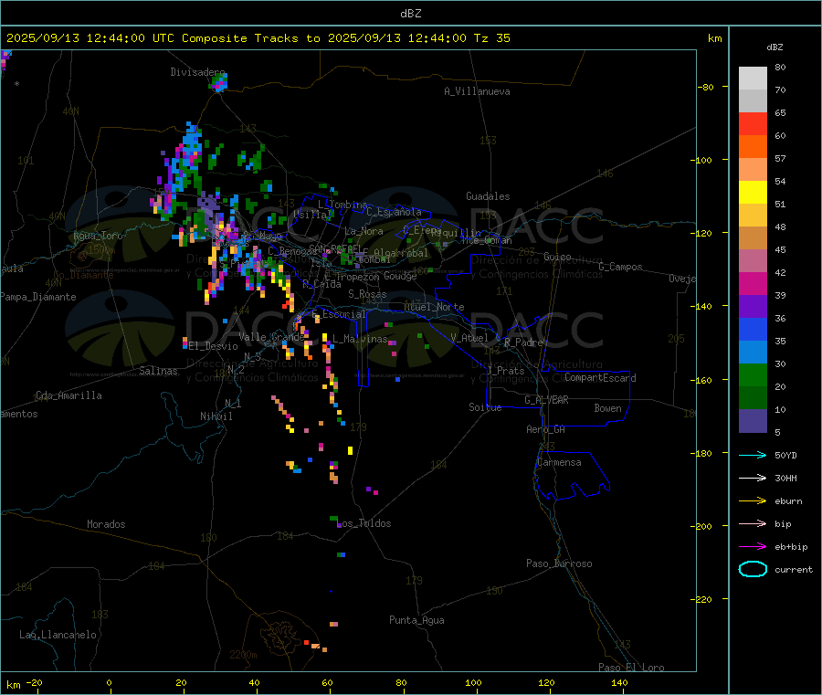Select the yellow 54 dBZ legend swatch
822x695 pixels.
point(753,193)
